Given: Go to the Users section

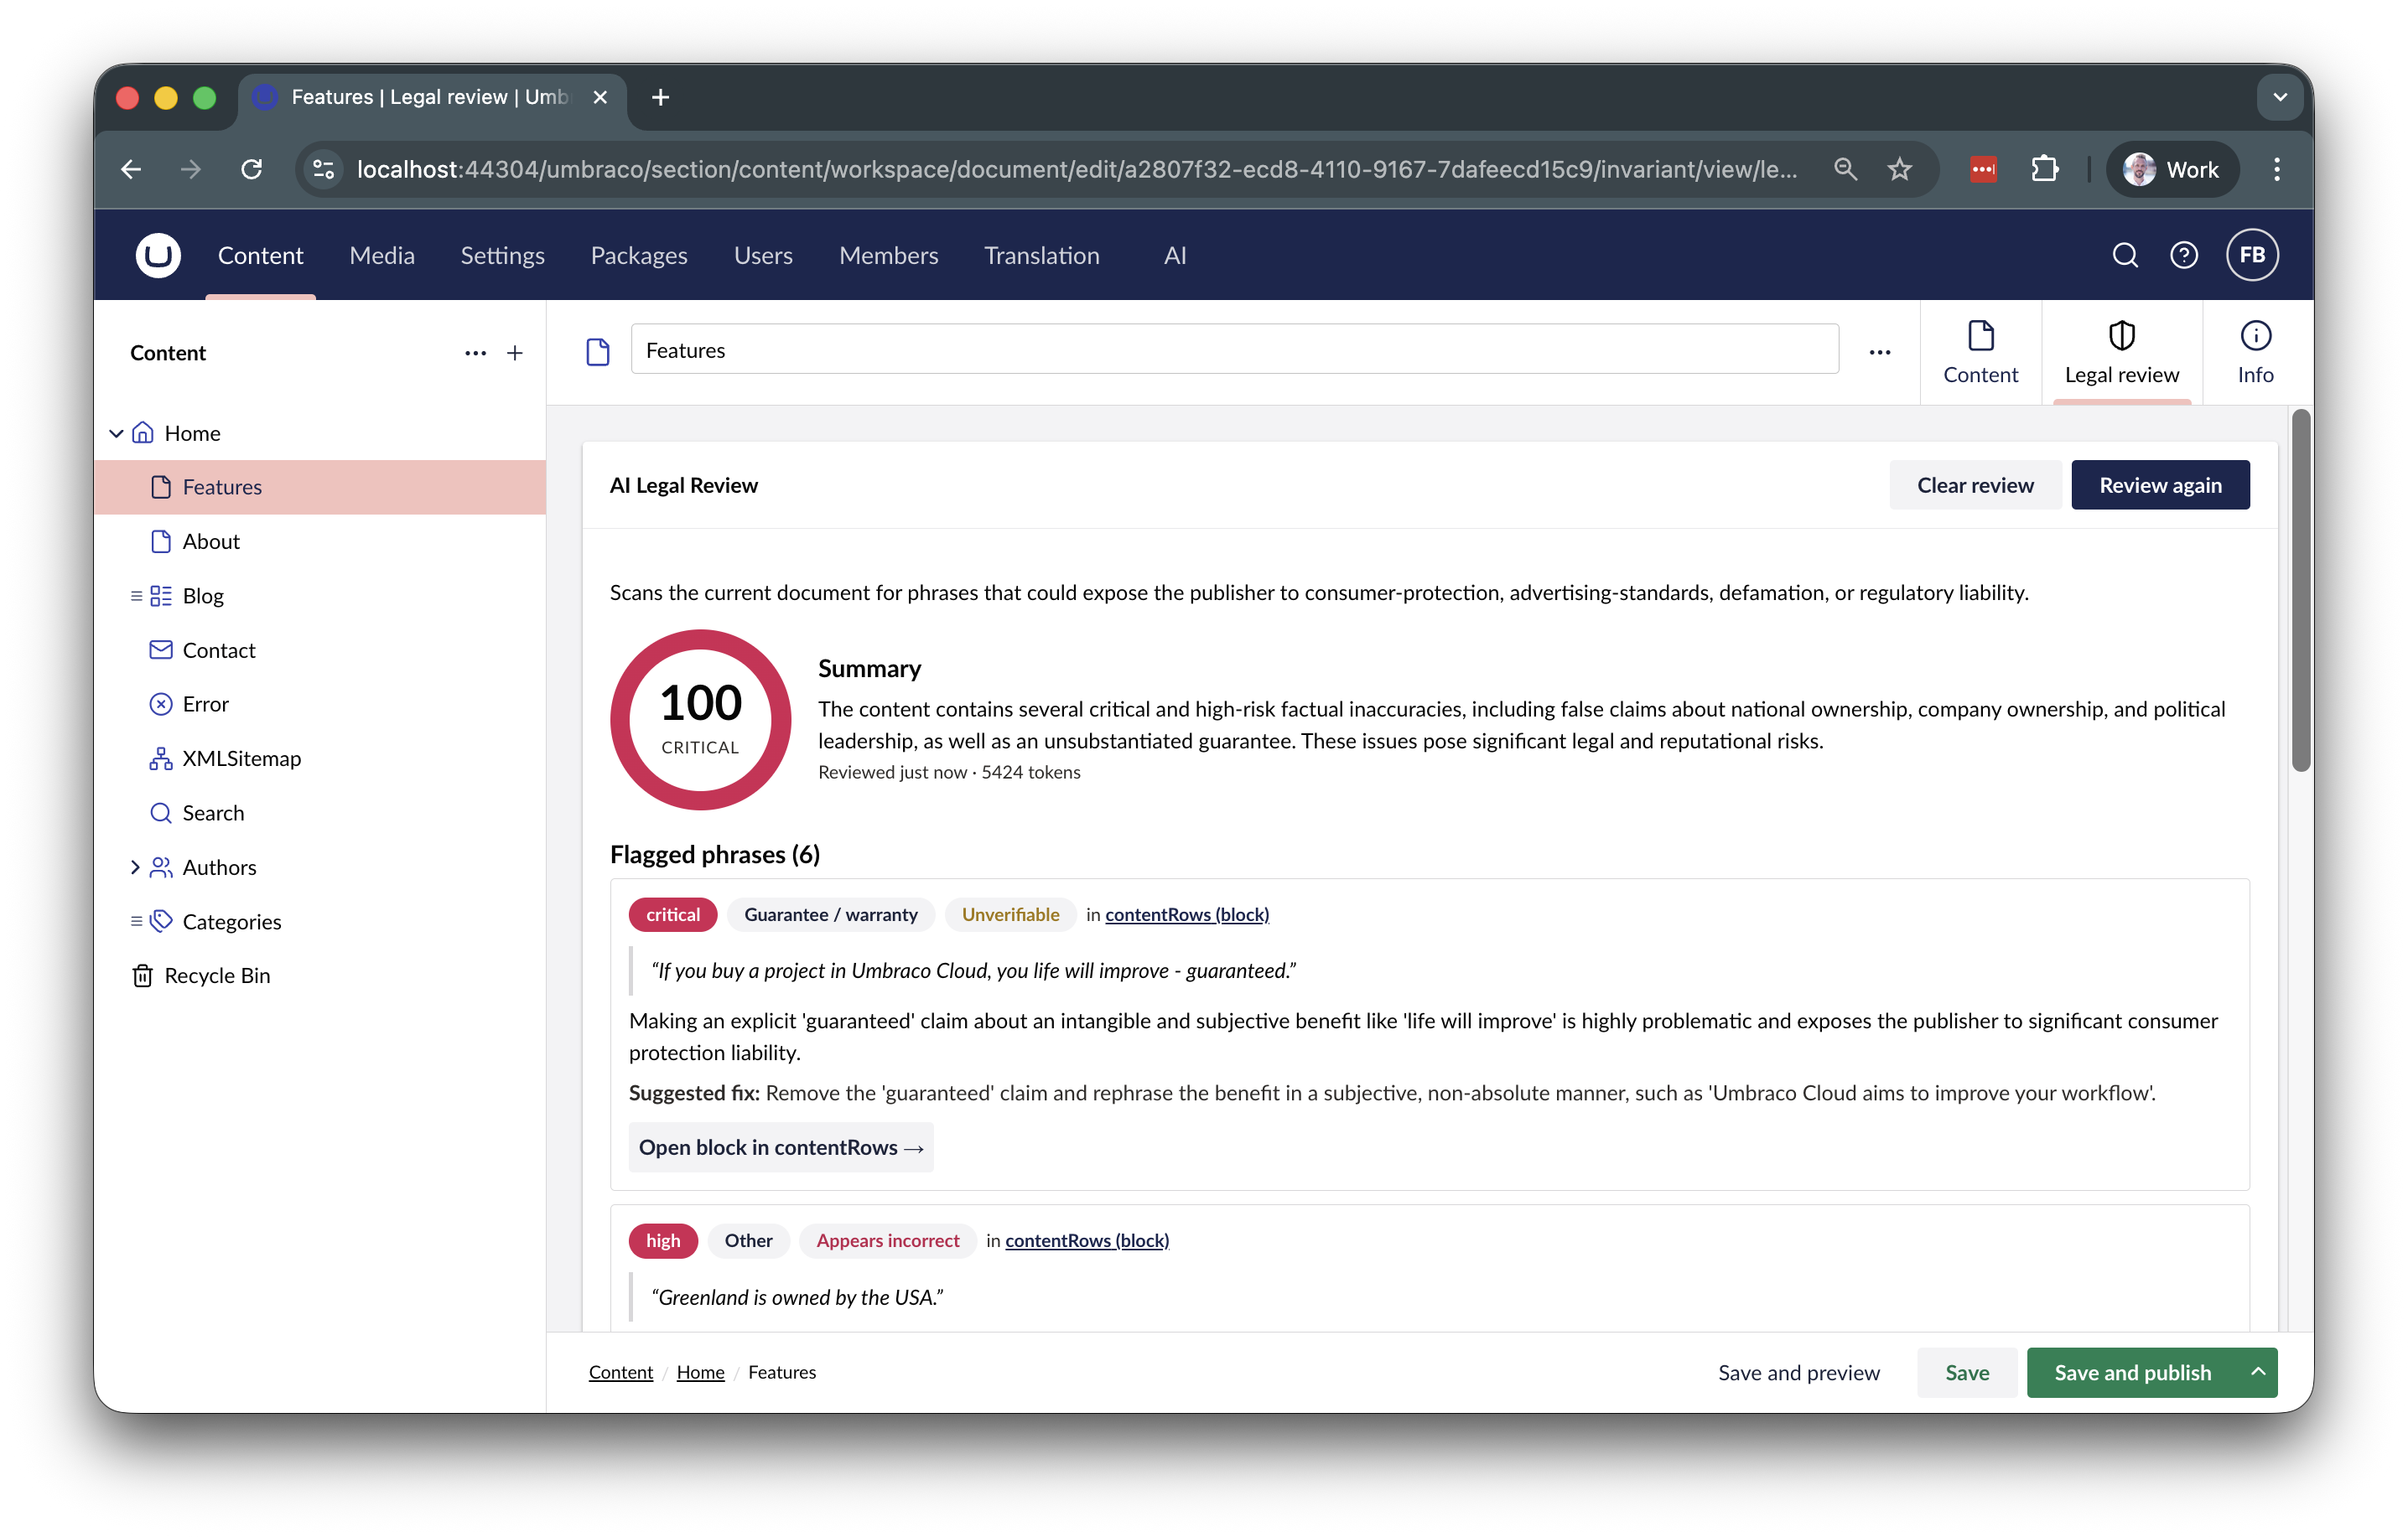Looking at the screenshot, I should pyautogui.click(x=763, y=255).
